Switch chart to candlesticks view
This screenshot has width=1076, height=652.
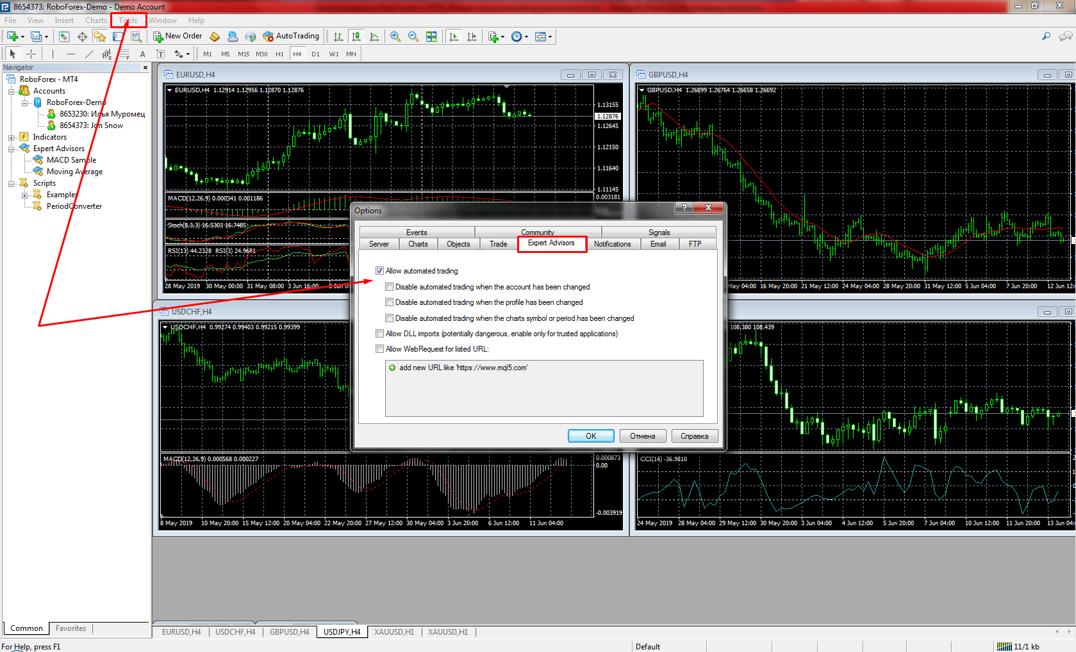coord(356,37)
